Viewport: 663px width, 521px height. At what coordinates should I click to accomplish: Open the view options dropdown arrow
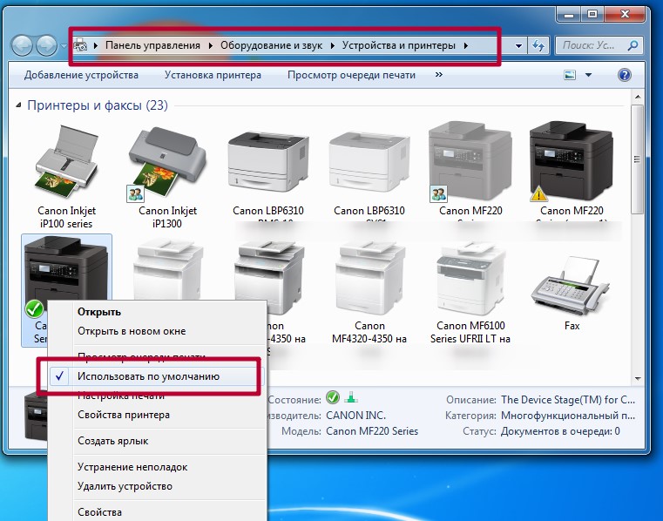tap(588, 75)
